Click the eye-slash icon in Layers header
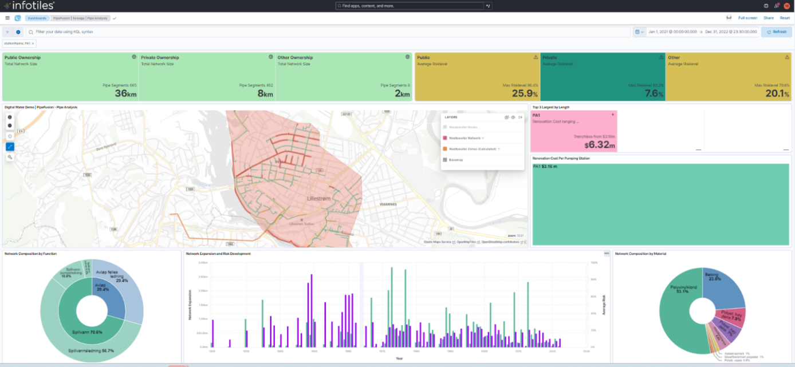 [x=507, y=117]
